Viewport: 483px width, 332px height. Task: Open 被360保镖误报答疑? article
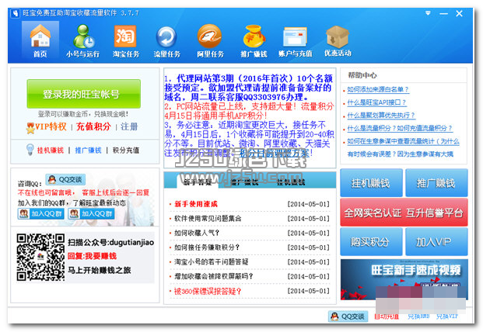click(208, 291)
